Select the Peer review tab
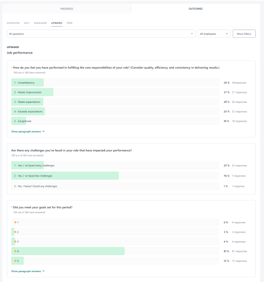264x282 pixels. [70, 23]
